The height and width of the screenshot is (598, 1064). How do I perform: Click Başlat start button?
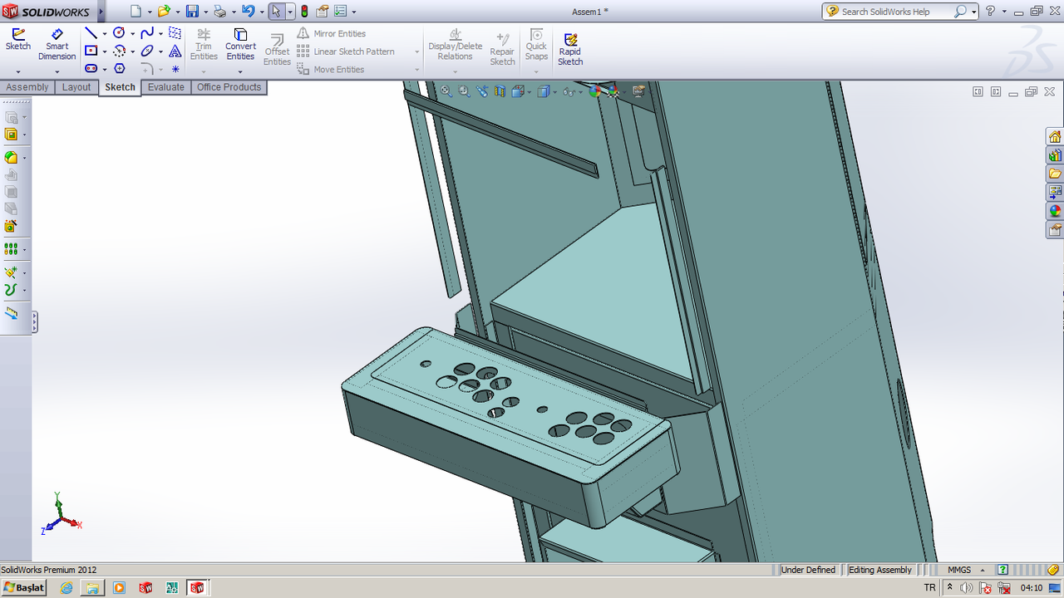pyautogui.click(x=24, y=587)
